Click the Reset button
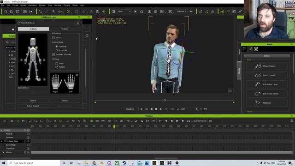Viewport: 295px width, 166px height. [65, 101]
